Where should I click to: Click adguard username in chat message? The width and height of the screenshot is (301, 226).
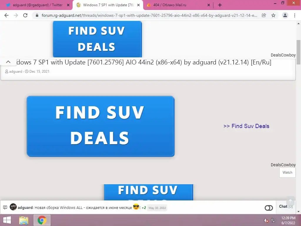click(x=25, y=207)
